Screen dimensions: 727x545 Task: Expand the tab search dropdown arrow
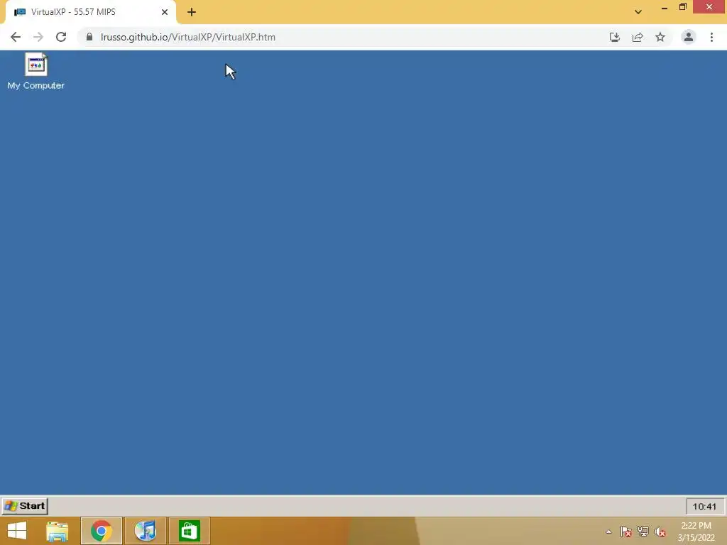[x=638, y=11]
